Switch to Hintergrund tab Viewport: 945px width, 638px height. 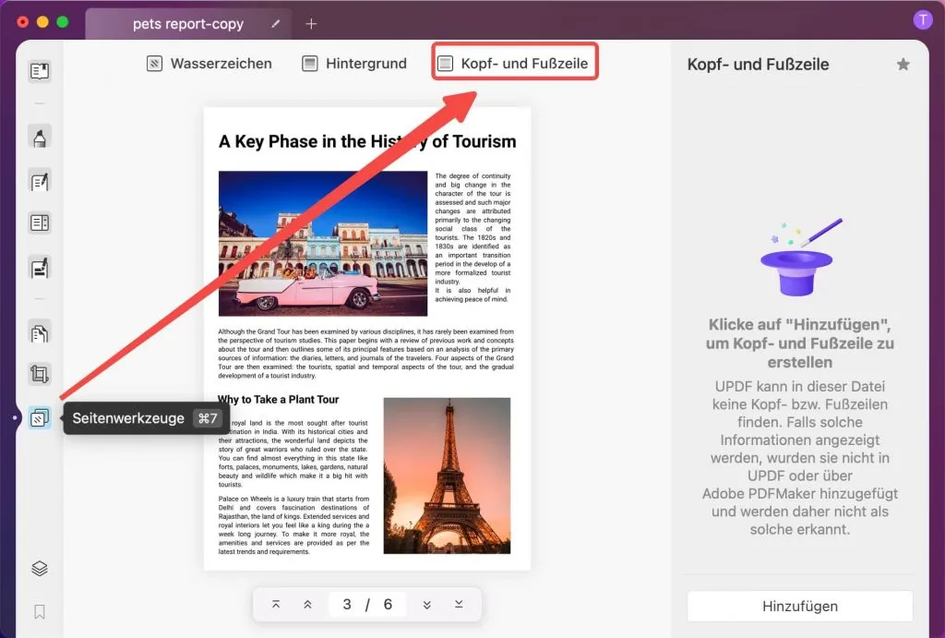point(354,64)
